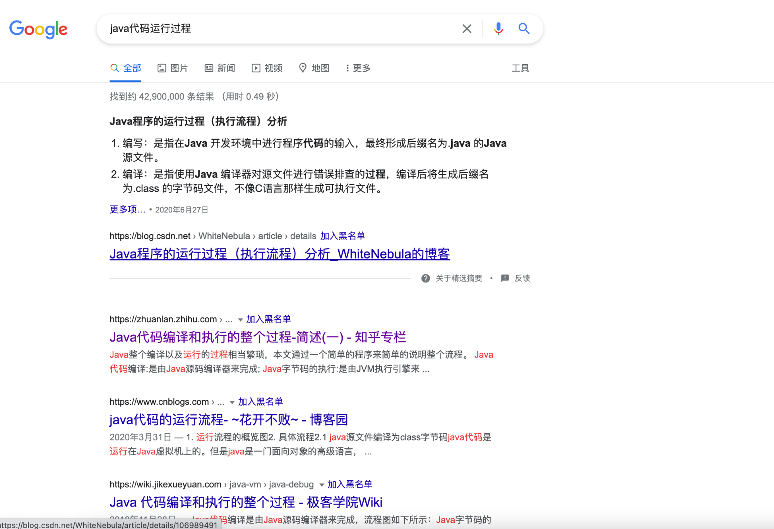The image size is (774, 529).
Task: Open java代码的运行流程 博客园 result
Action: [x=229, y=419]
